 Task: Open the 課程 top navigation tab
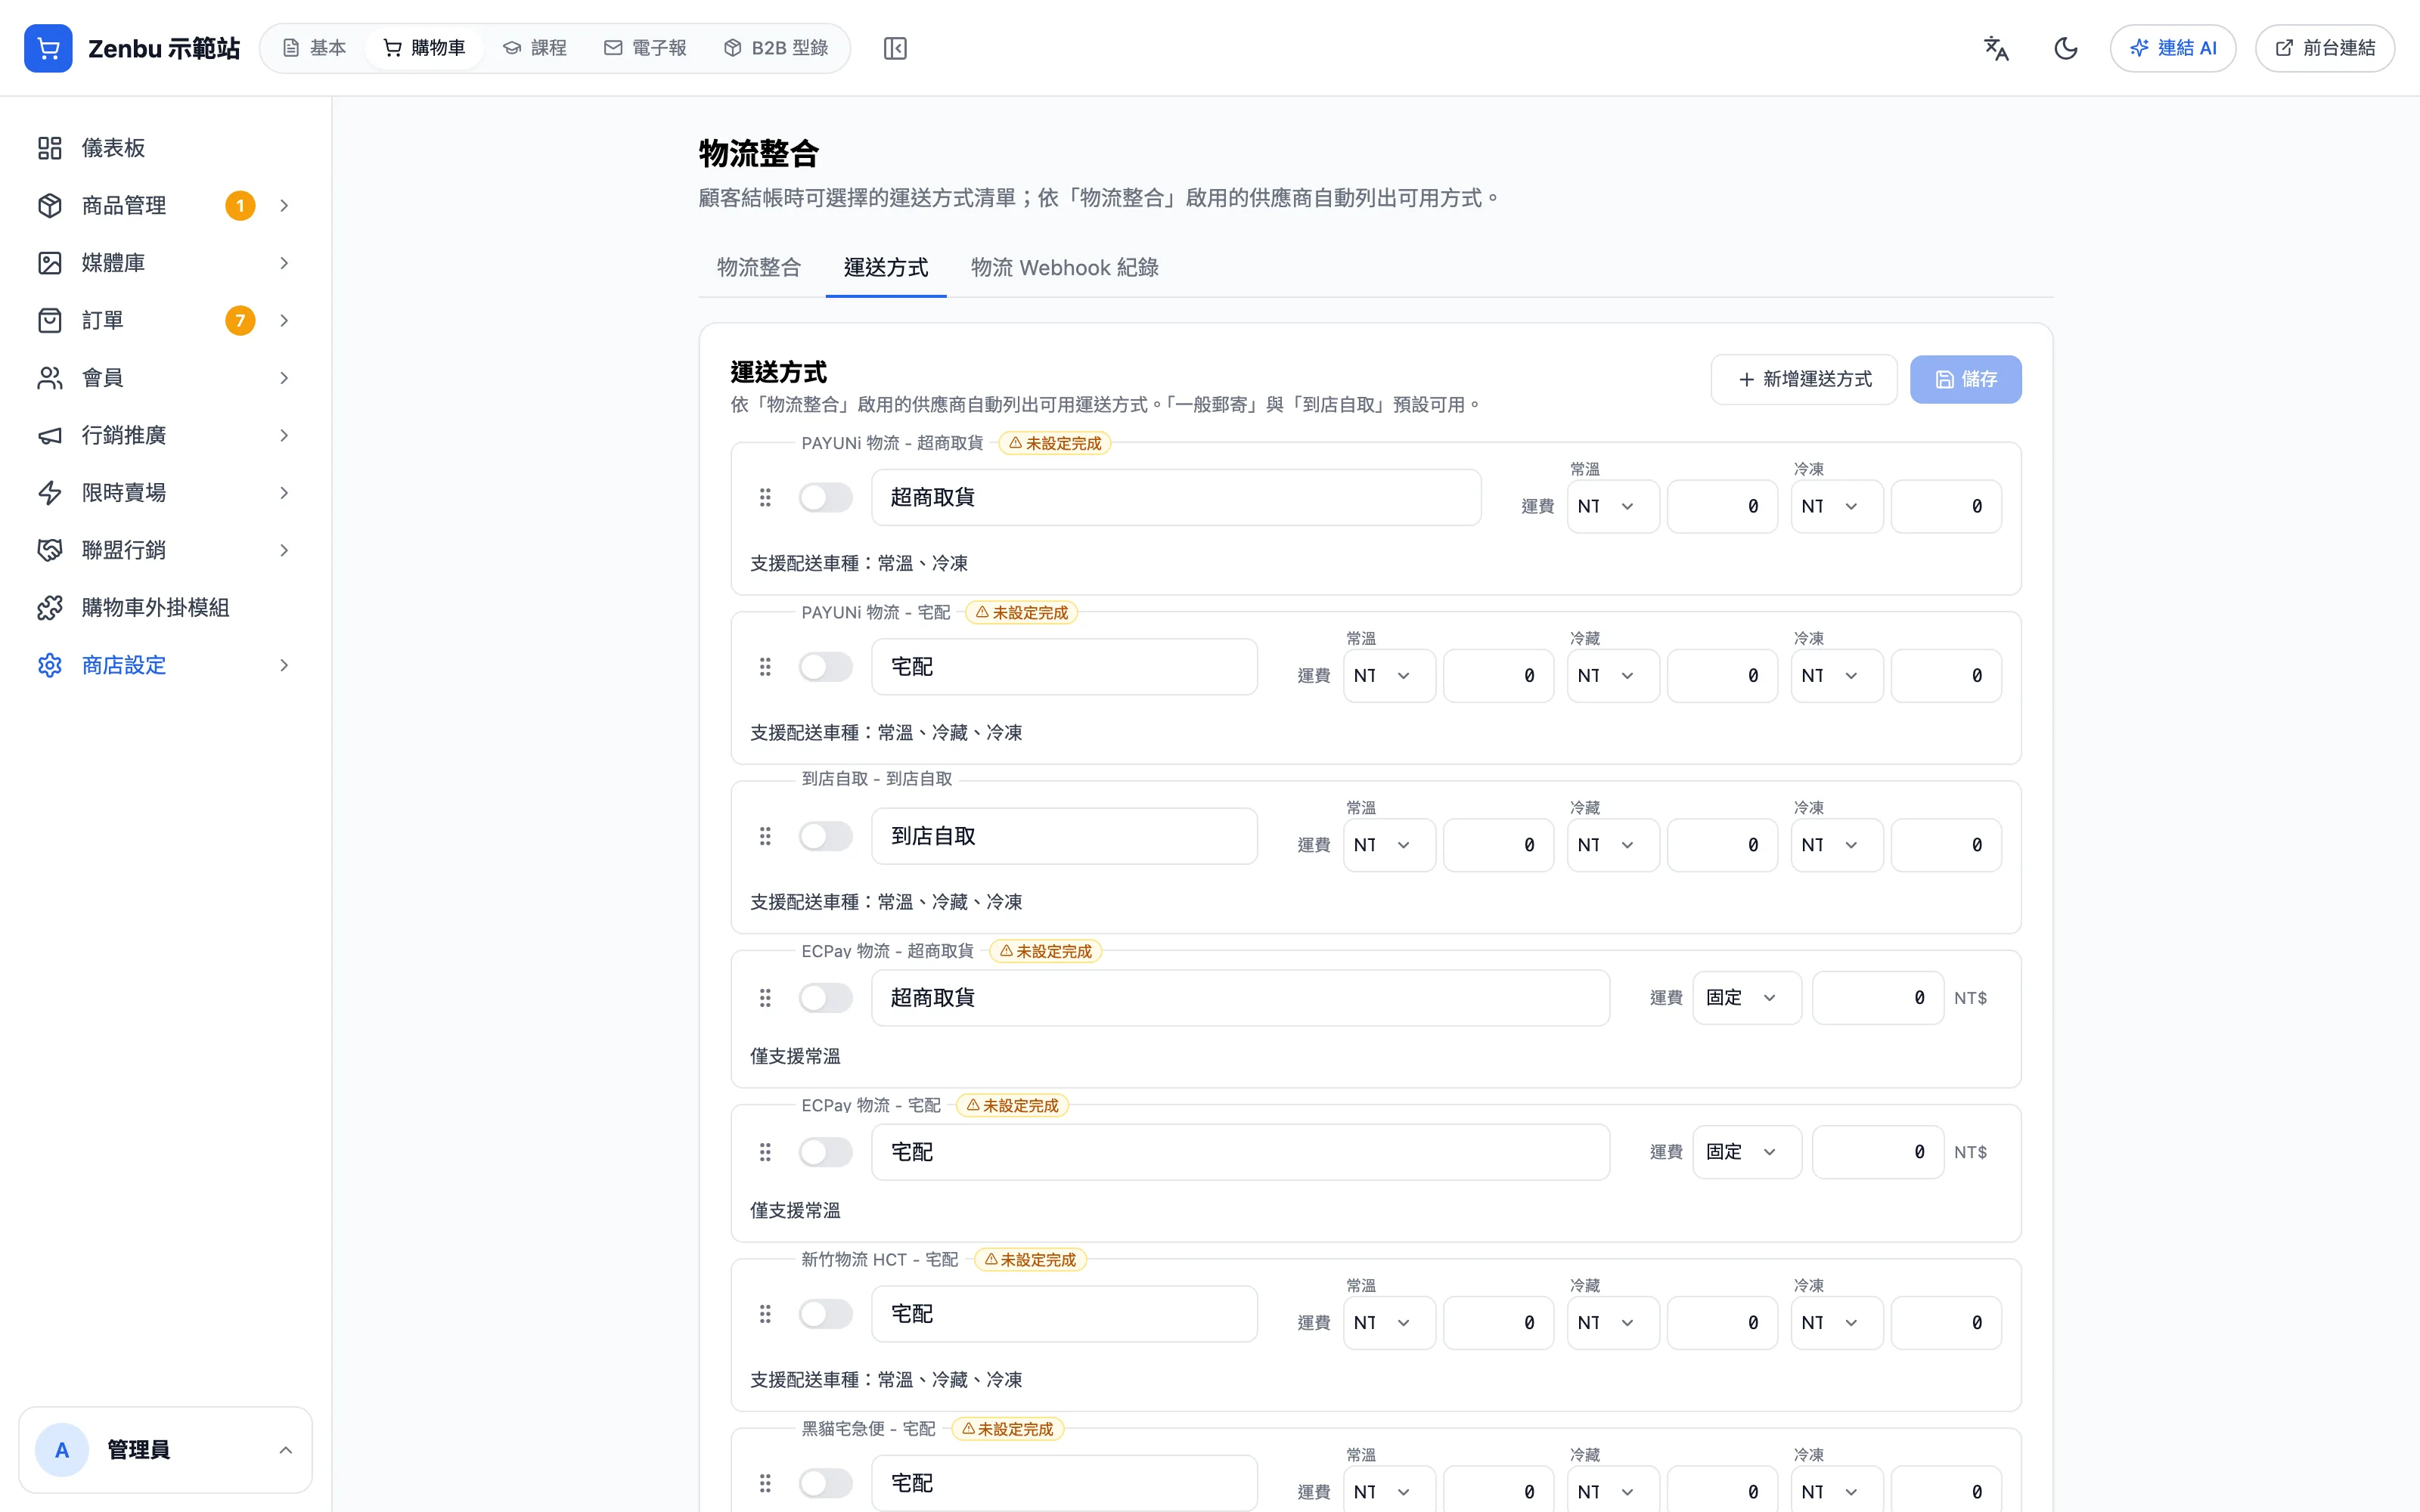[535, 48]
